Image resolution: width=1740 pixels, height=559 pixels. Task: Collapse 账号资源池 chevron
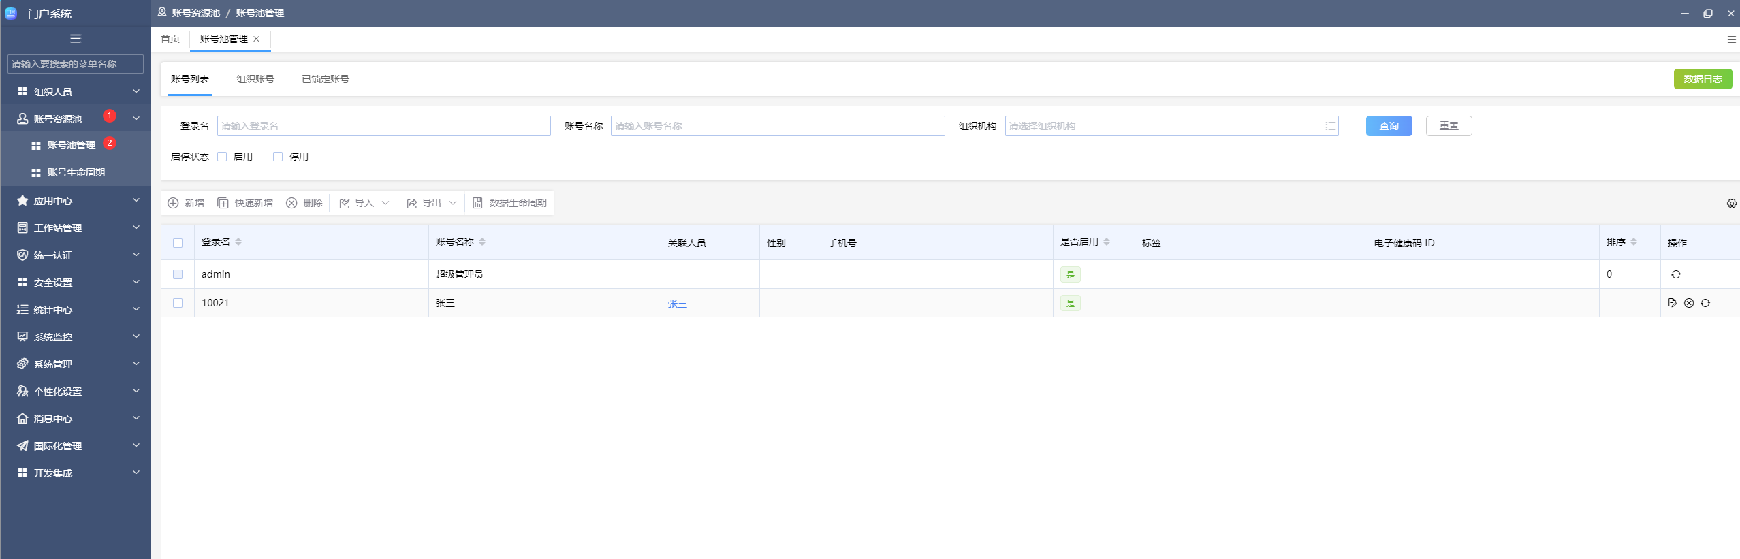click(136, 118)
